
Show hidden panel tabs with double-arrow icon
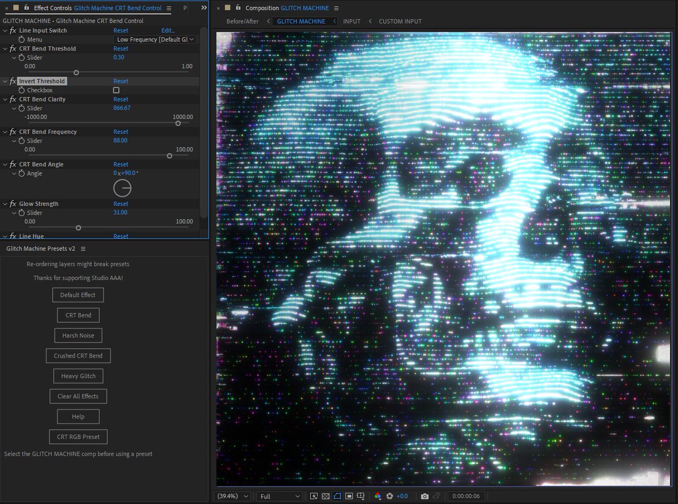(x=203, y=8)
